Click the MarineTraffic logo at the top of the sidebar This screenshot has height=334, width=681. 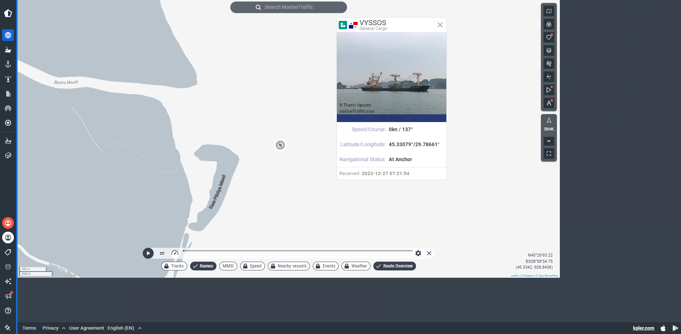coord(8,13)
